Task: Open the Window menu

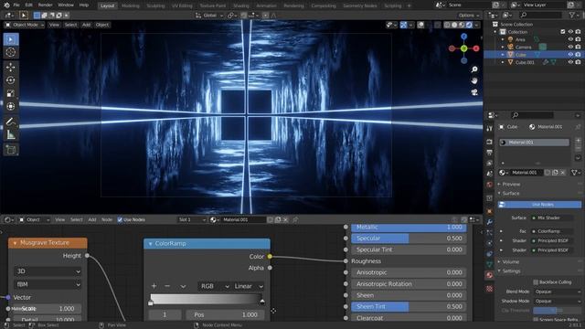Action: coord(66,5)
